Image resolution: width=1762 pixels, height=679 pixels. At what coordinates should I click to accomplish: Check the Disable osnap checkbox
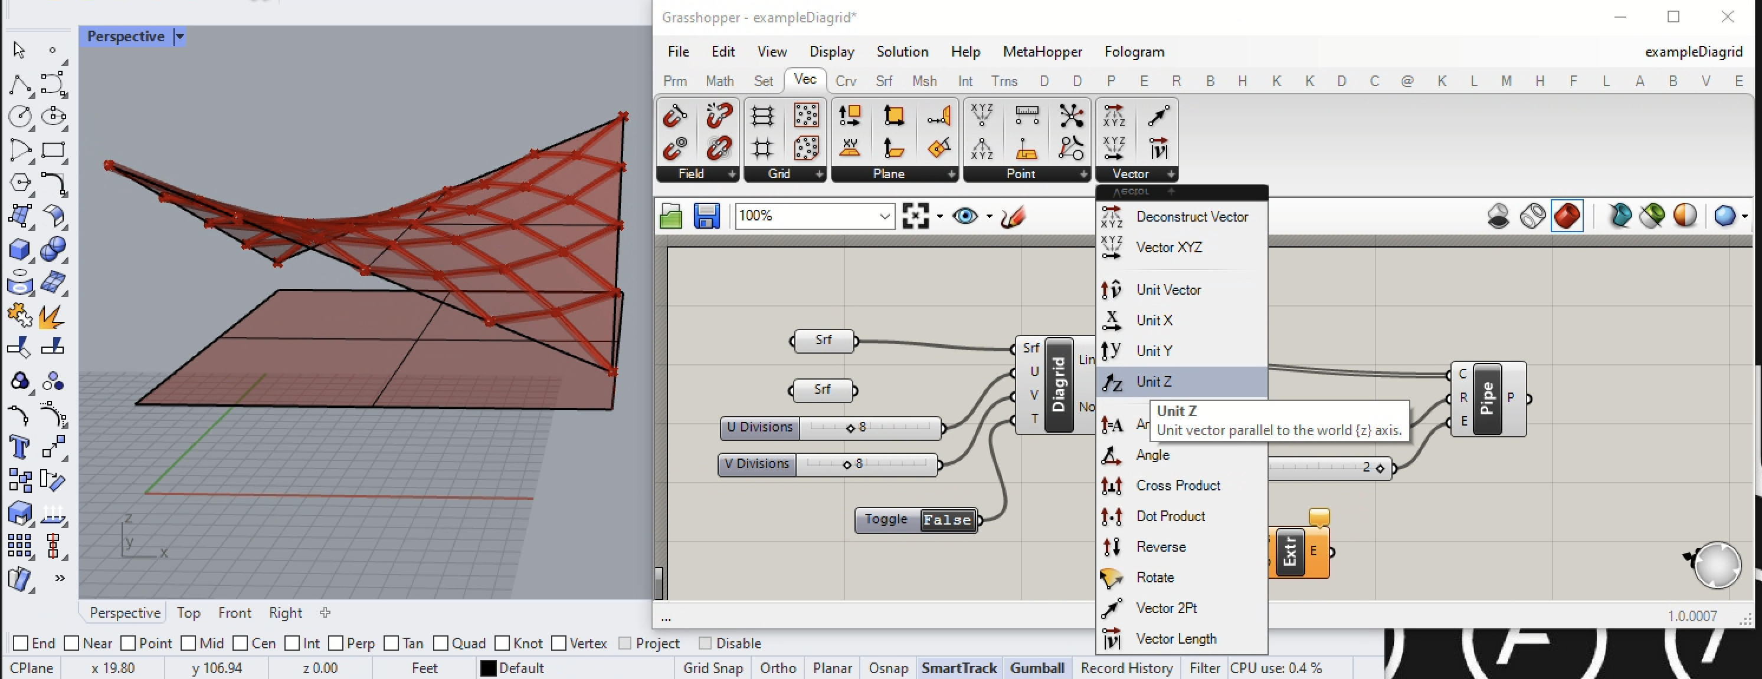(705, 644)
